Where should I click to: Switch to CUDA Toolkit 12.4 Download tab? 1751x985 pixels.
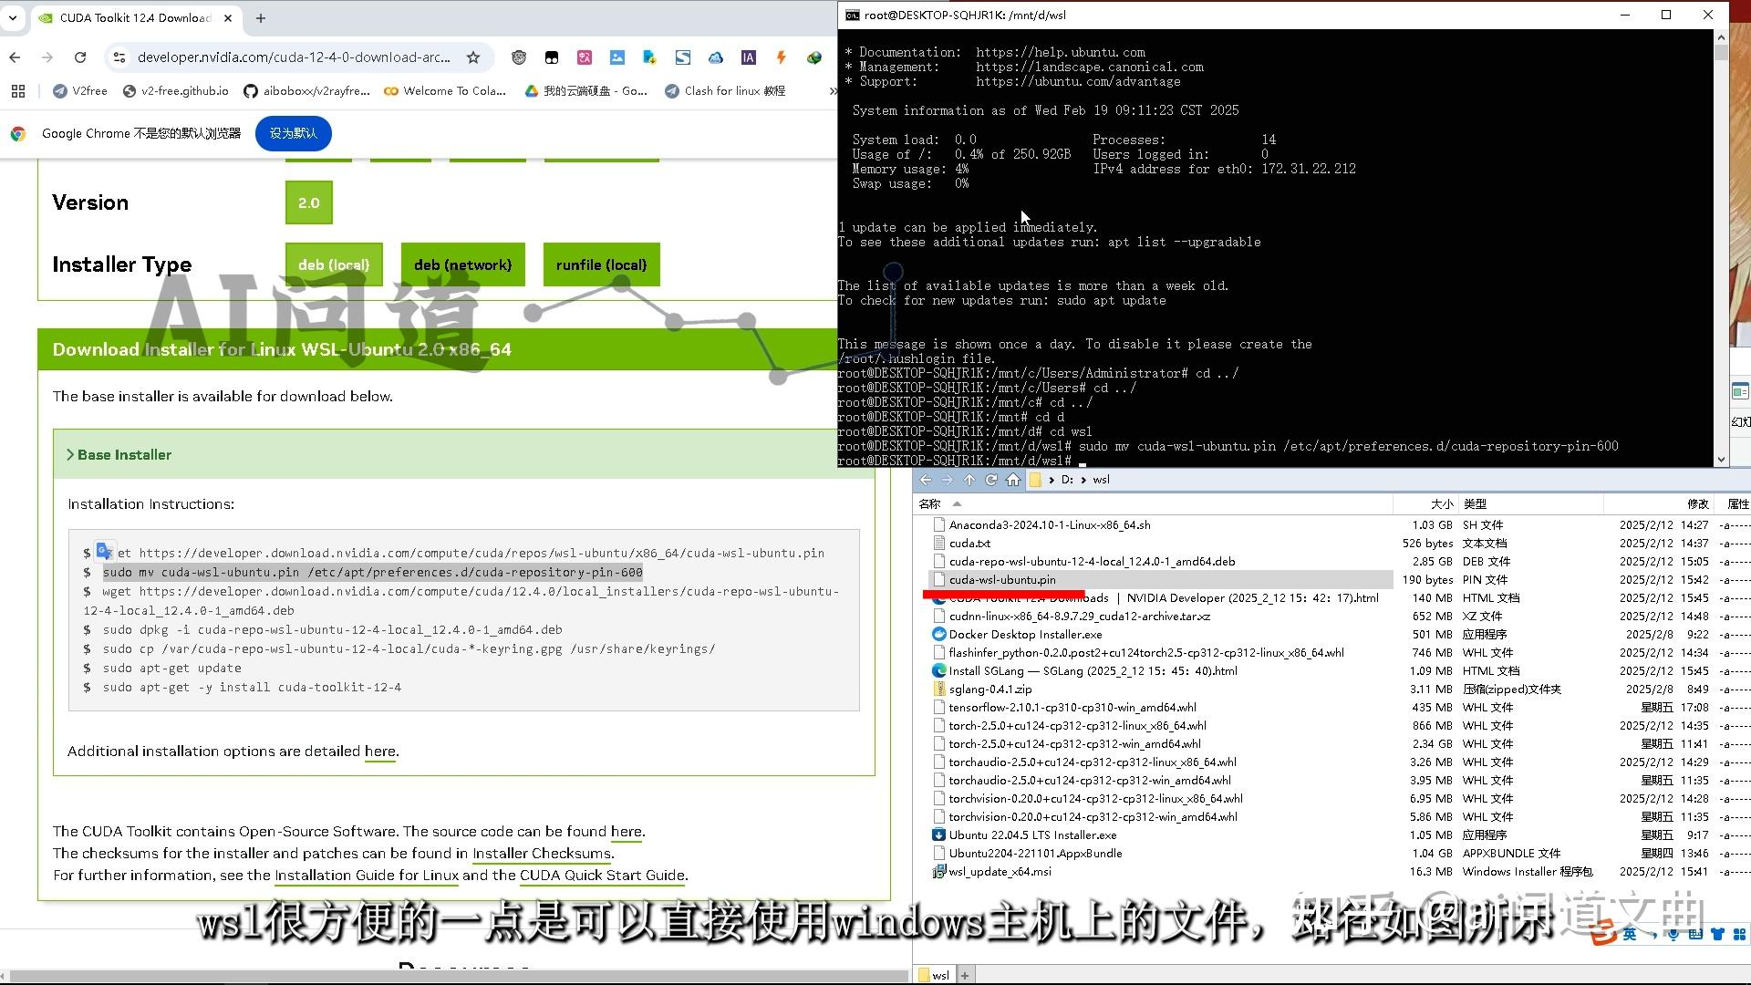tap(135, 18)
